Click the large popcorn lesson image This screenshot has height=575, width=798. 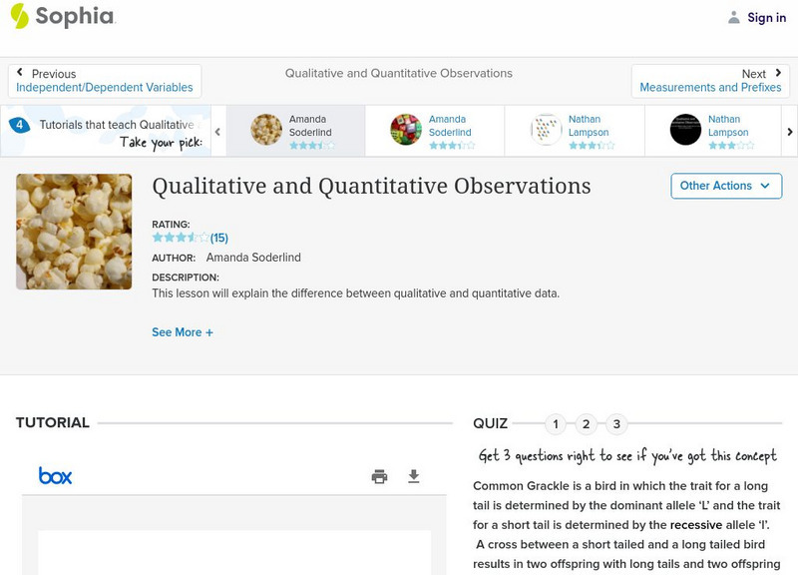pos(74,232)
